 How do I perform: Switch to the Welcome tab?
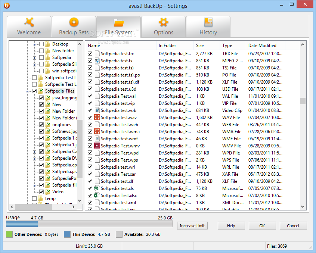(29, 26)
